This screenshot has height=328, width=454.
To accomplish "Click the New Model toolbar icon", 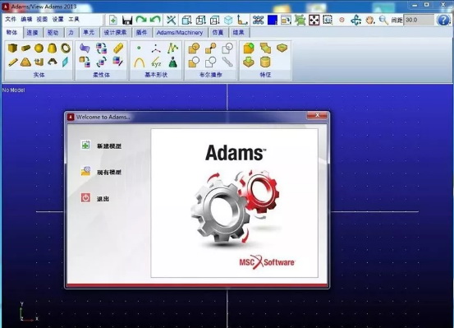I will click(x=113, y=20).
